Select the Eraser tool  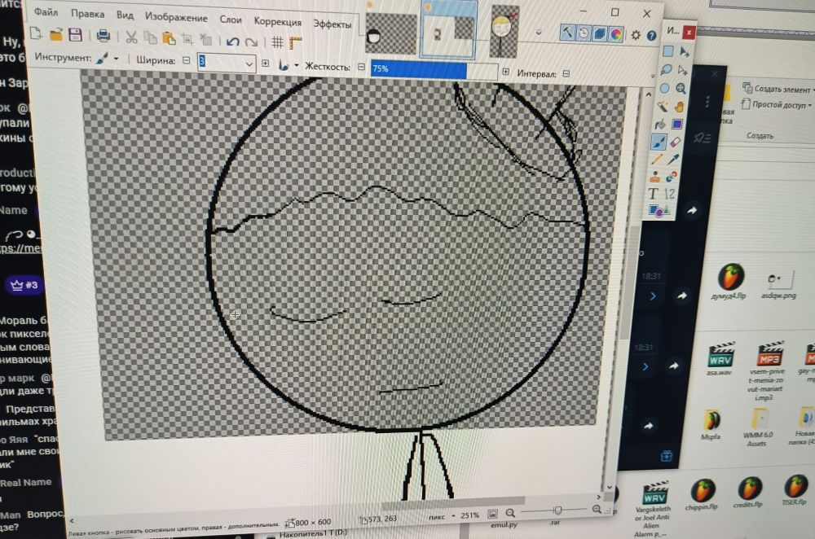coord(675,142)
